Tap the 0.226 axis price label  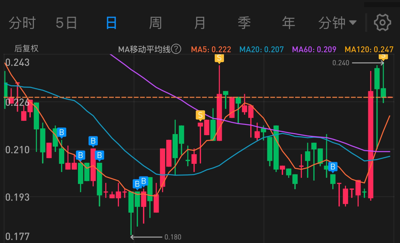tap(17, 103)
